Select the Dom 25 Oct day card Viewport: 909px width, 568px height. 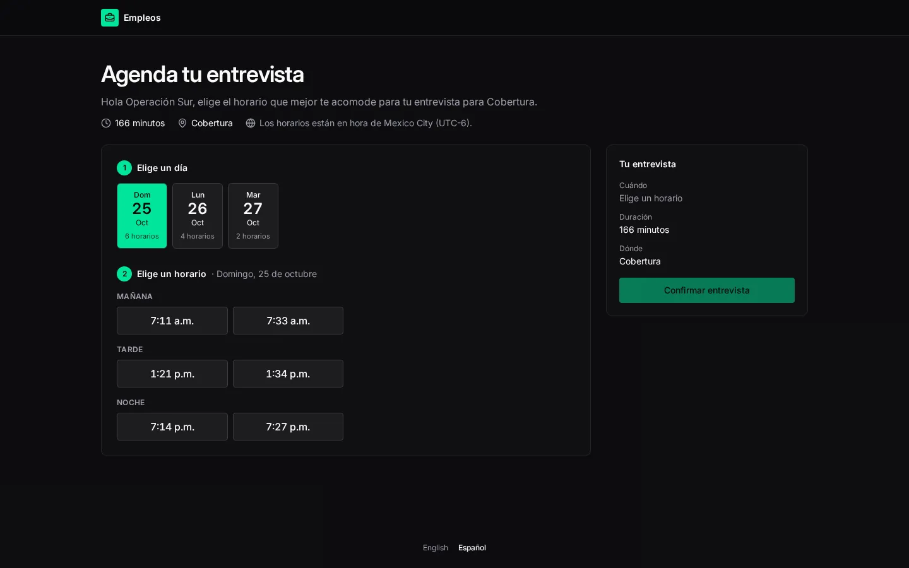(x=142, y=216)
